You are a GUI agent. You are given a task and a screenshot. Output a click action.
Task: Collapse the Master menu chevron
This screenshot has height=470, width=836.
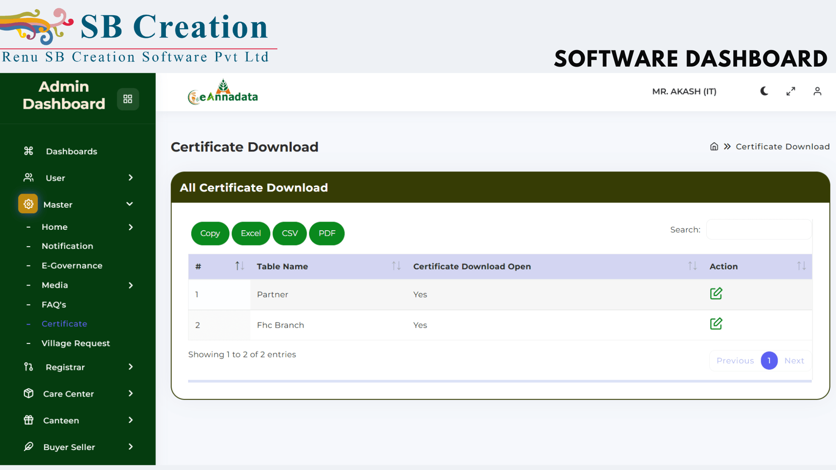point(129,204)
